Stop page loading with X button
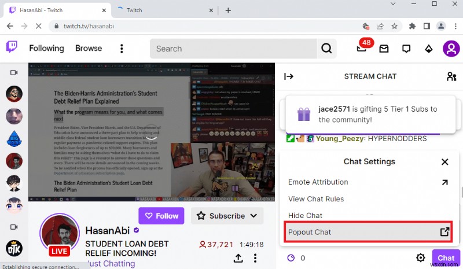 point(38,26)
